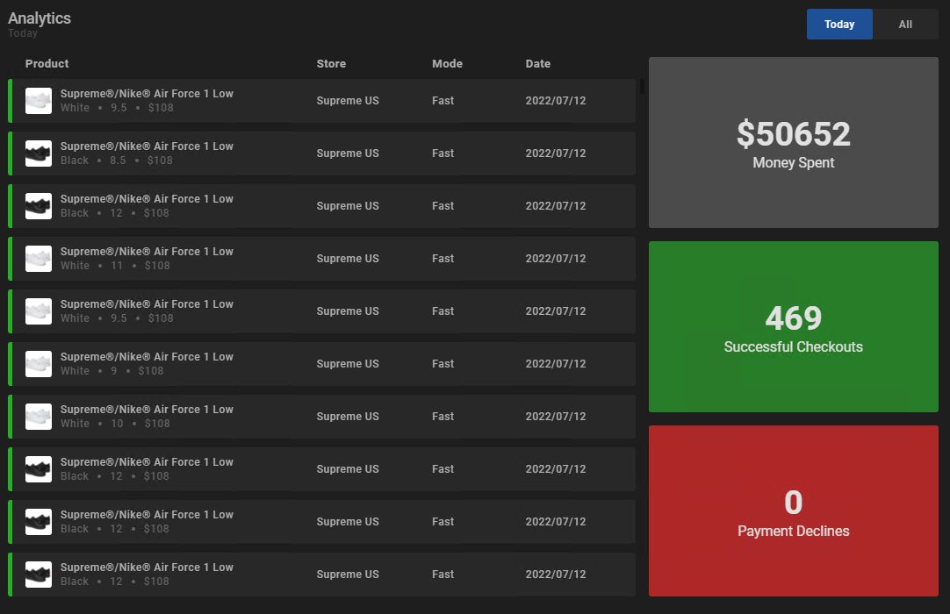Click the Product column header

click(47, 63)
